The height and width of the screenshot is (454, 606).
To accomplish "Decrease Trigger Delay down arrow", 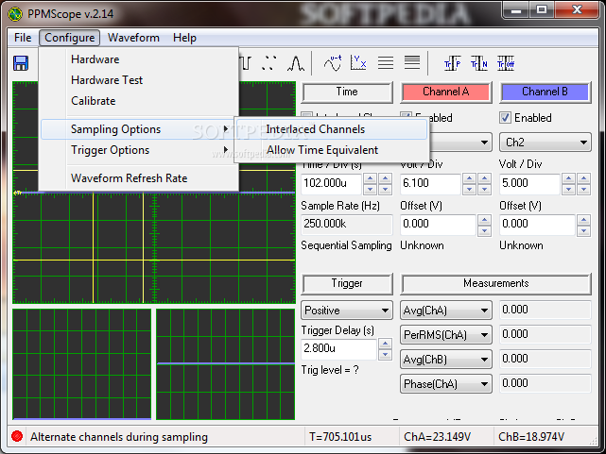I will (385, 355).
